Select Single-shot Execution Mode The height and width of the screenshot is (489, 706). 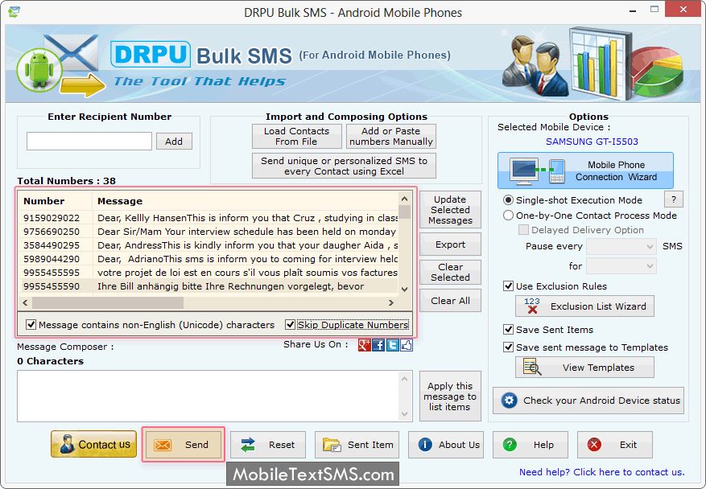pos(508,200)
